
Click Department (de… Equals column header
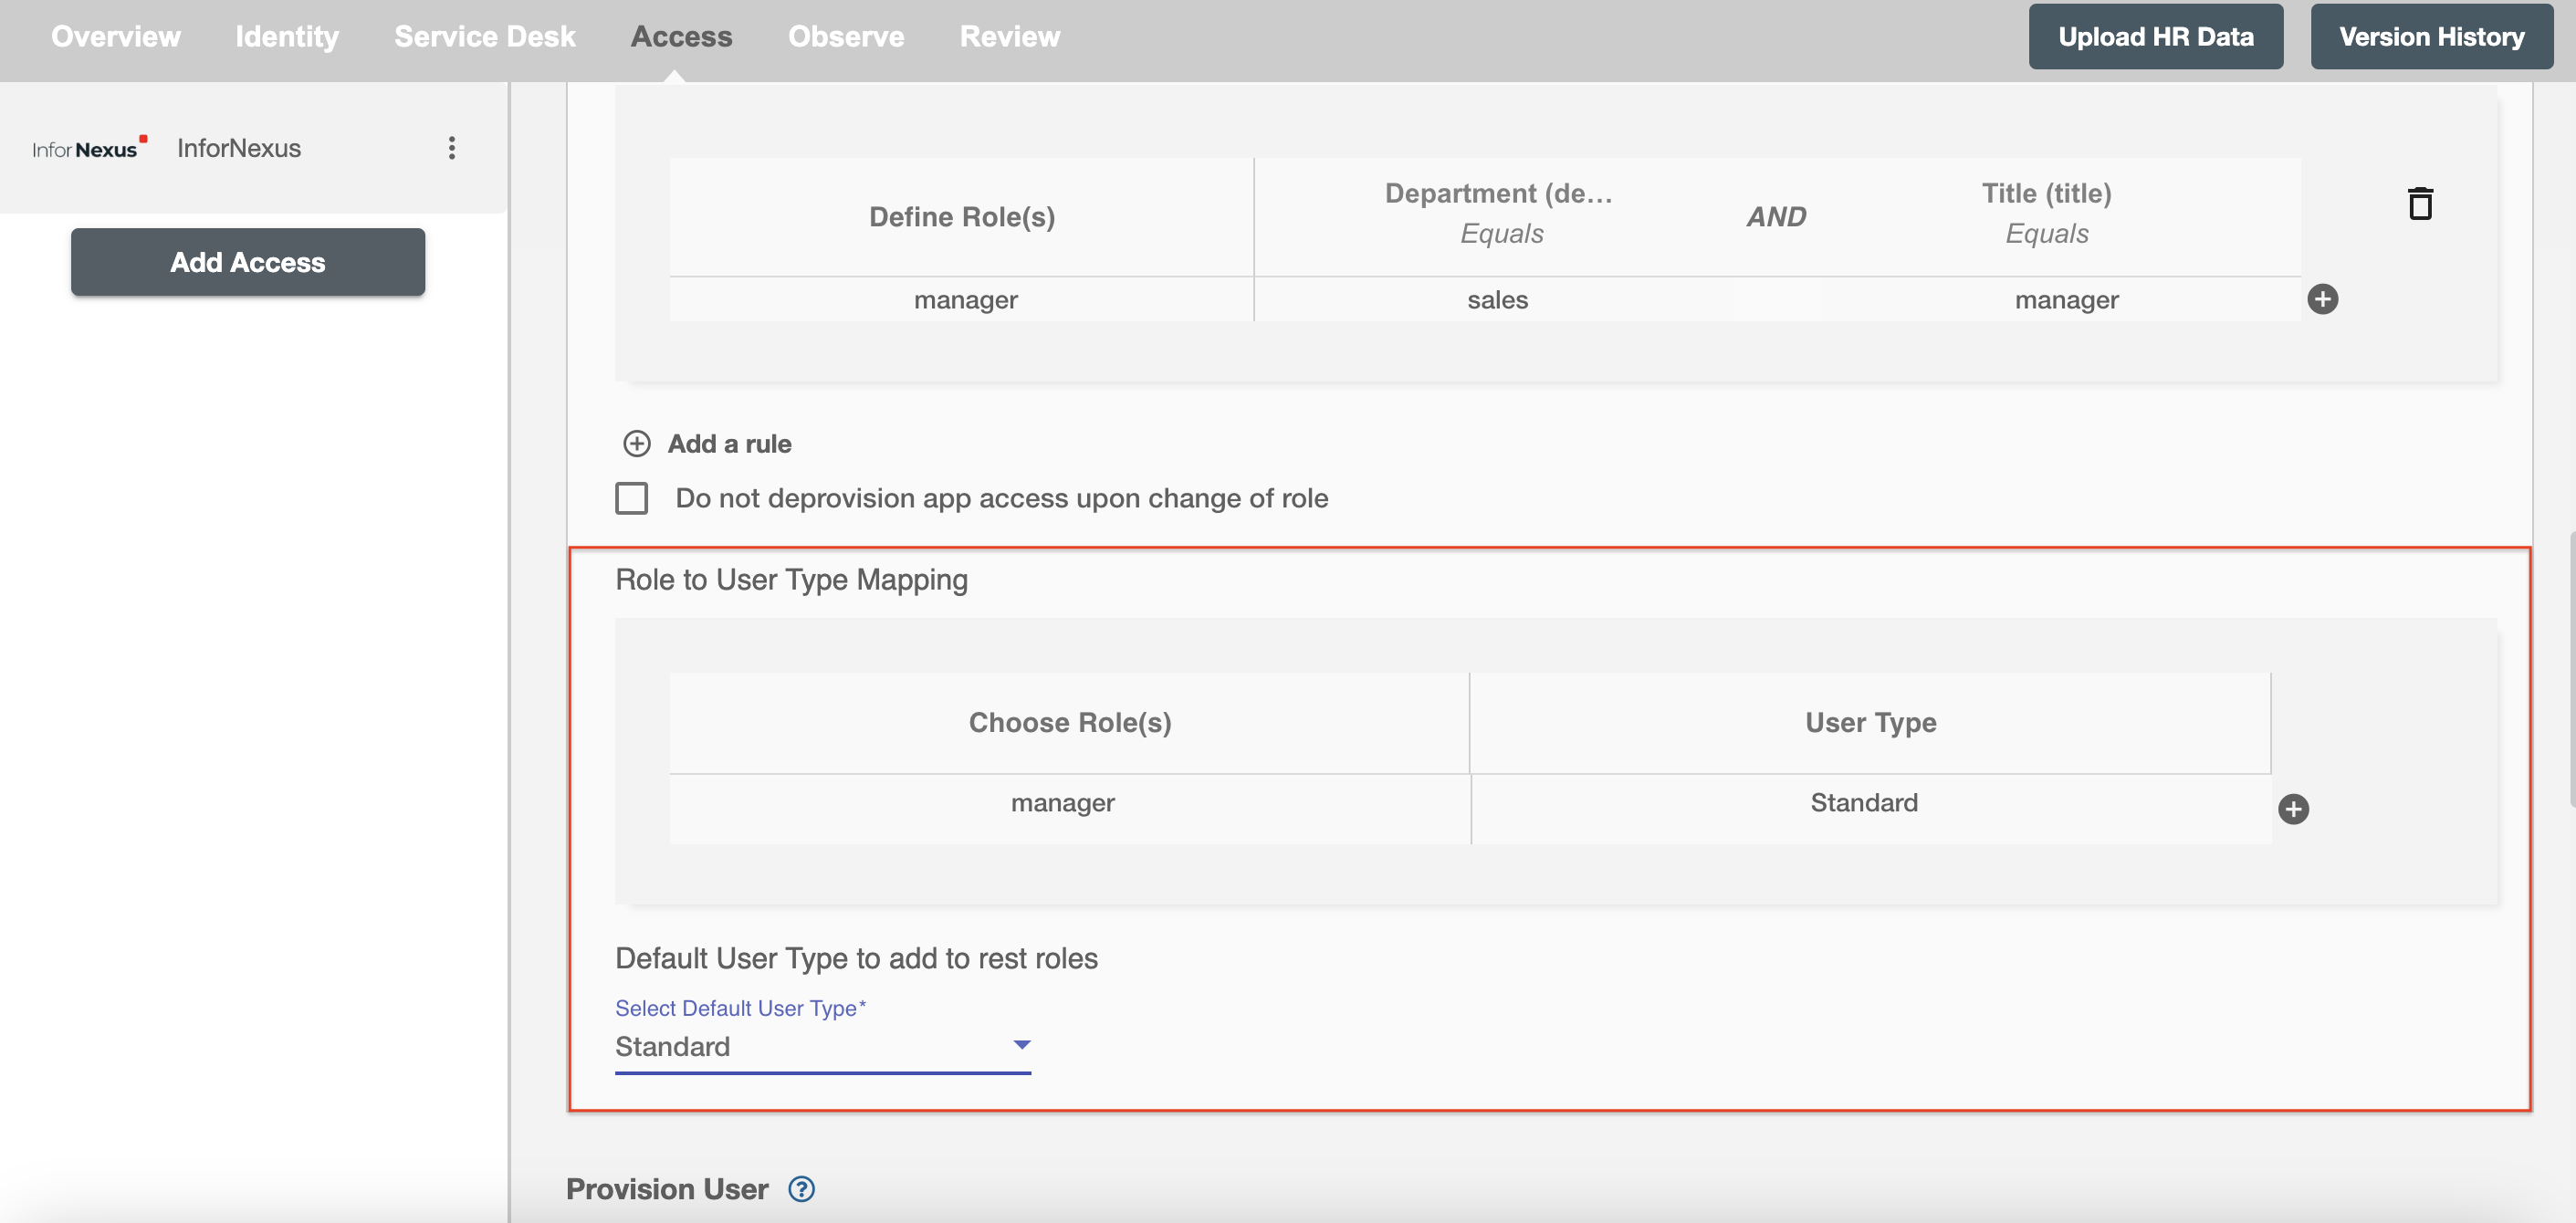coord(1499,213)
